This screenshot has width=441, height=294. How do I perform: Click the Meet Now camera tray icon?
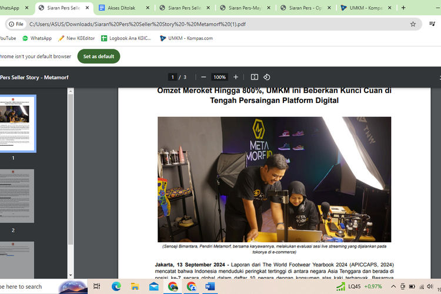coord(403,286)
